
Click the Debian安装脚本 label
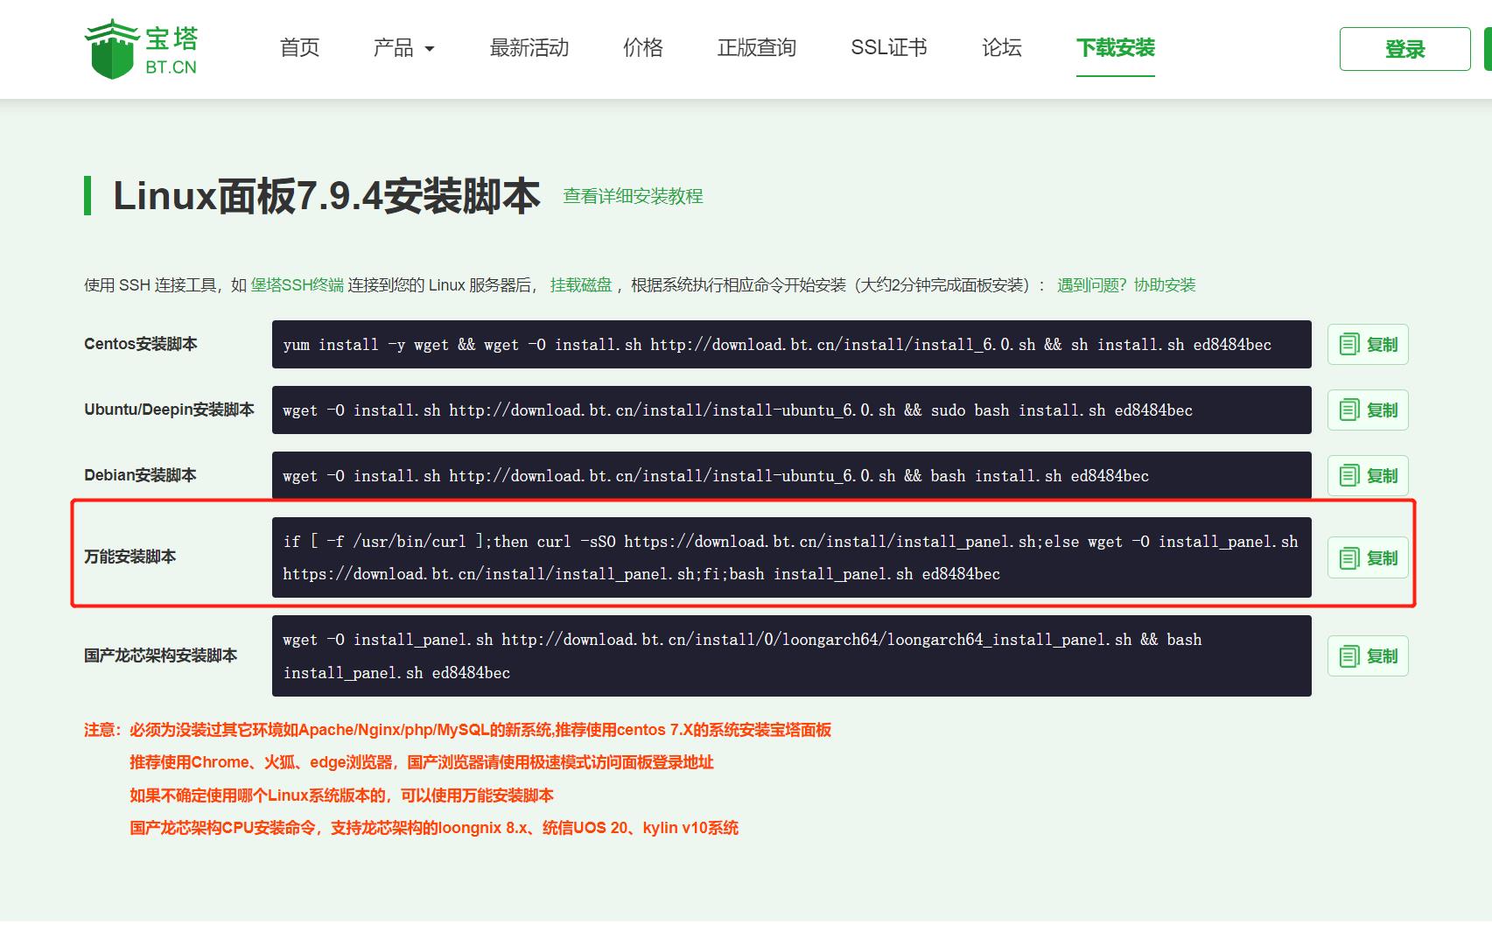[x=140, y=475]
